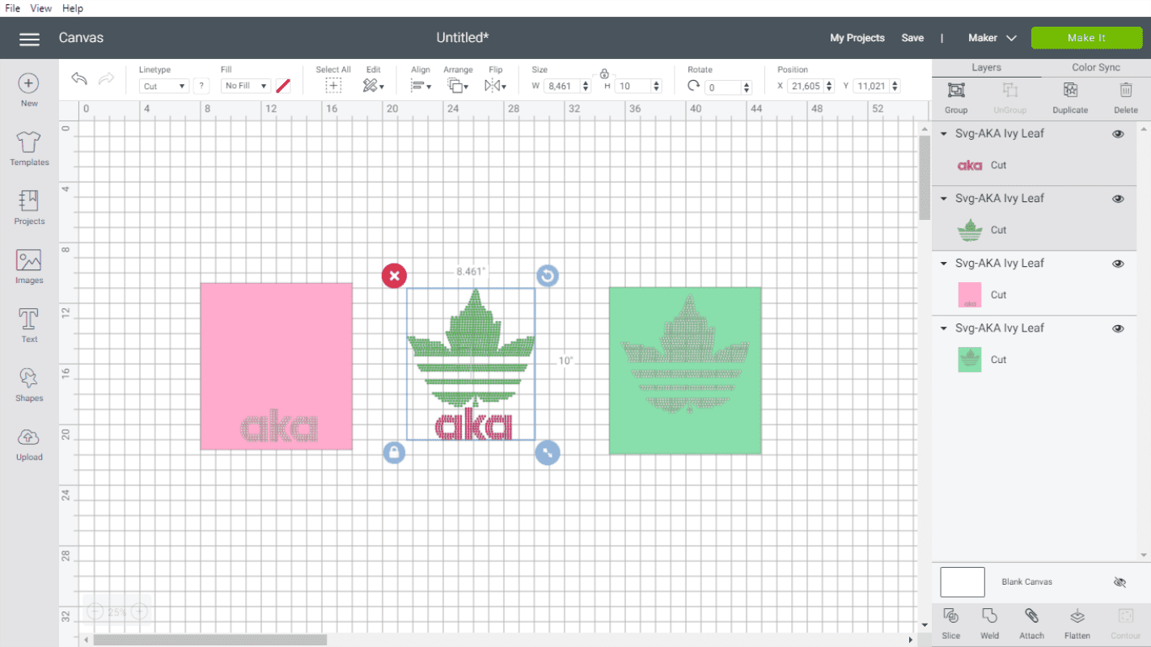
Task: Open the Maker machine dropdown
Action: point(992,38)
